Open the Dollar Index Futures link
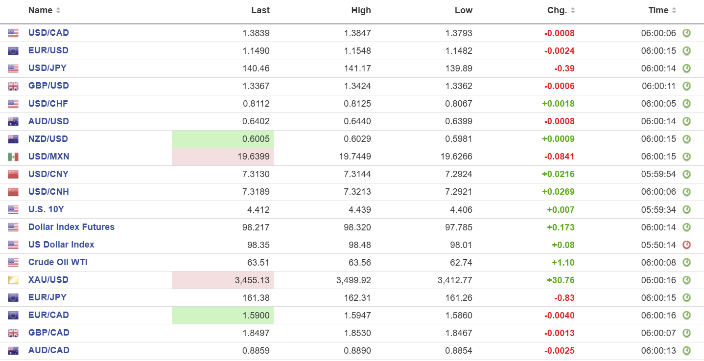Screen dimensions: 704x361 click(71, 227)
